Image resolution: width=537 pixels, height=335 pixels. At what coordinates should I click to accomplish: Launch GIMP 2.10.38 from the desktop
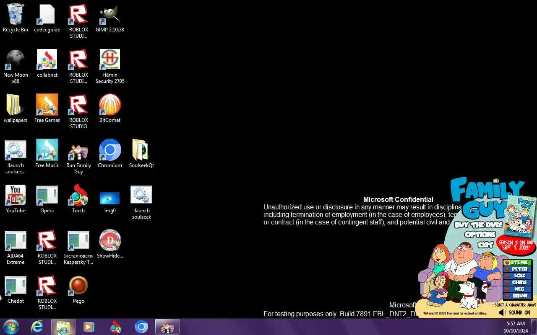point(110,18)
